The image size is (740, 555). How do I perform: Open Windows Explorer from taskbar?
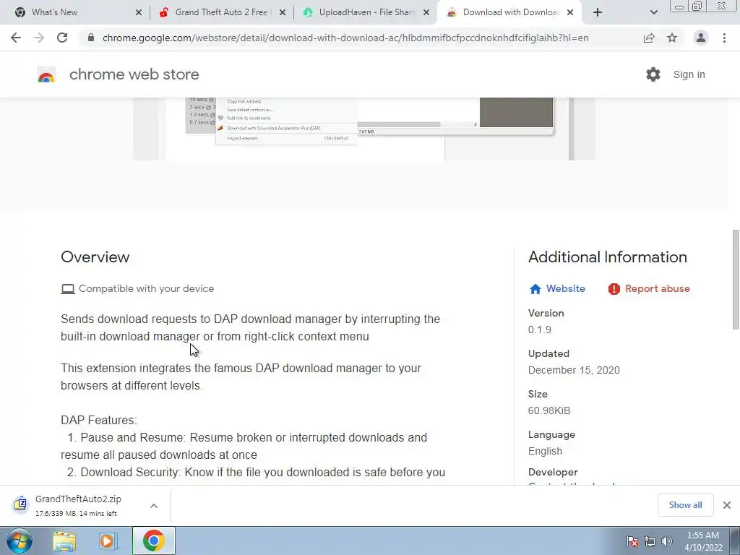point(64,541)
